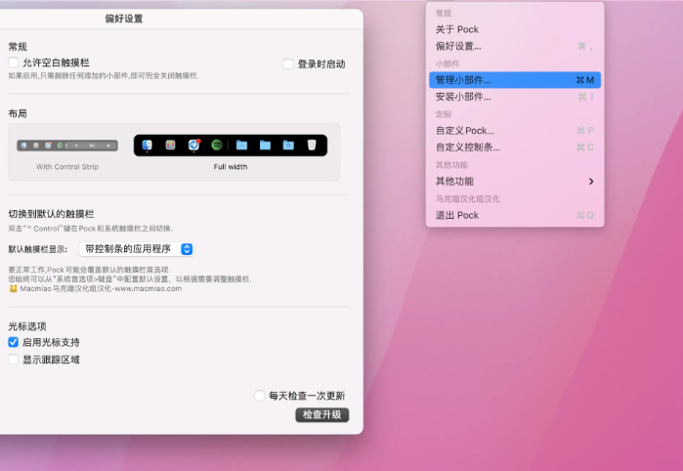Click the cat emoji beside Macmiao credit

pos(13,288)
